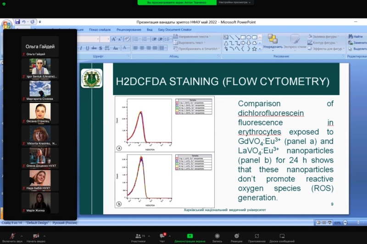This screenshot has height=244, width=367.
Task: Click Демонстрация экрана button
Action: (x=190, y=238)
